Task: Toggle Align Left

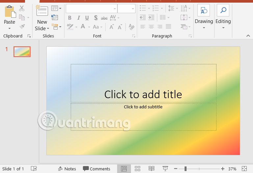Action: [x=143, y=26]
